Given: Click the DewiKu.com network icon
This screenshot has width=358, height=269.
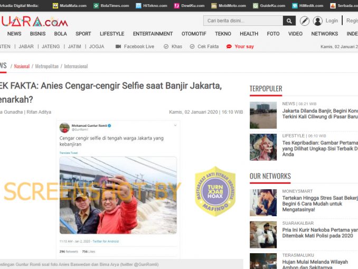Looking at the screenshot, I should [x=176, y=6].
